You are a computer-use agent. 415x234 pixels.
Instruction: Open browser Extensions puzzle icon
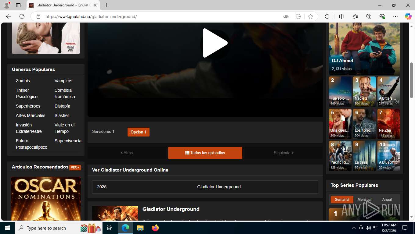(327, 16)
